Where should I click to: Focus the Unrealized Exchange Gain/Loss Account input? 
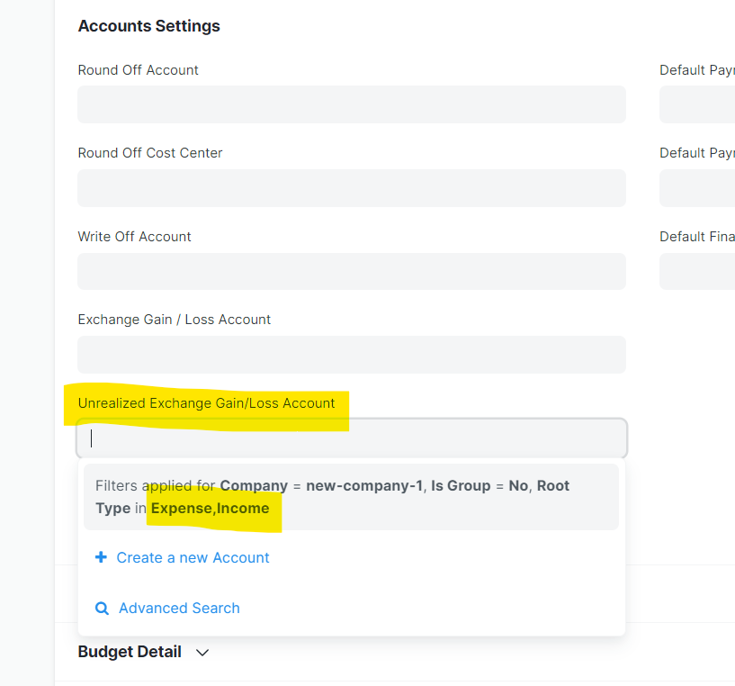(x=351, y=438)
